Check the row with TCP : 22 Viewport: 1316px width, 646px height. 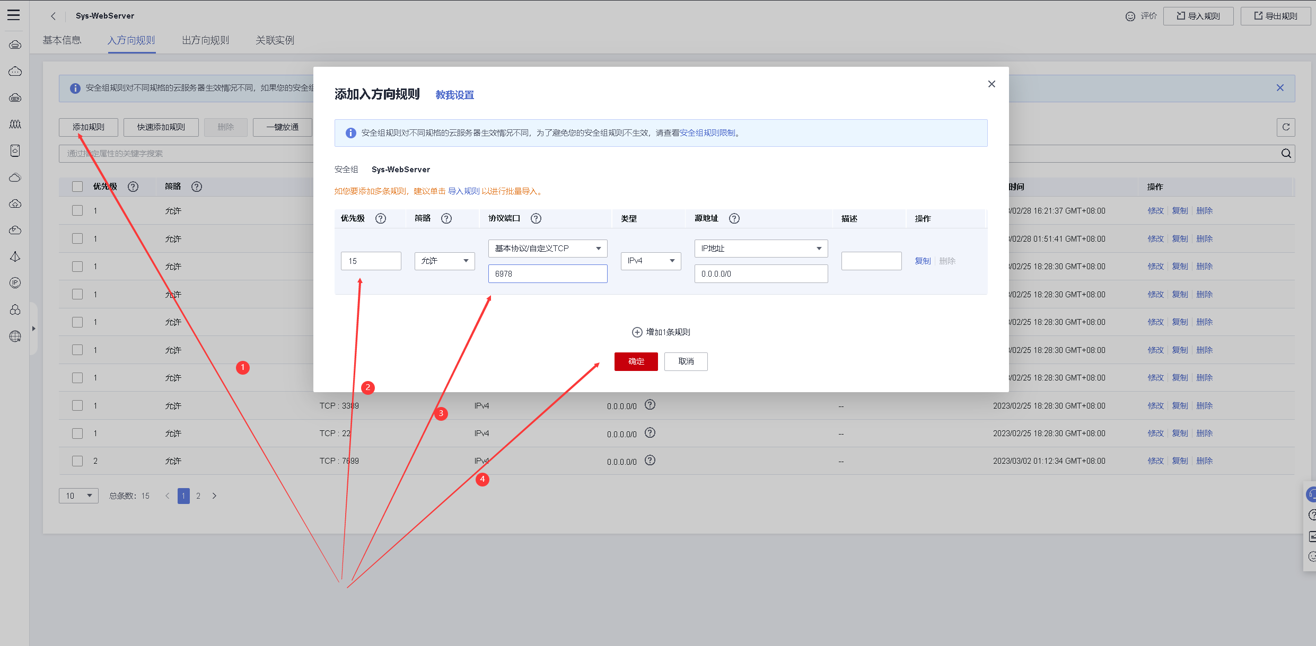(78, 433)
